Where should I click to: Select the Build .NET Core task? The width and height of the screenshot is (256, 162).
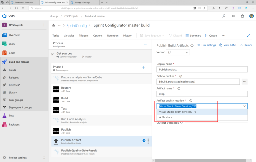coord(101,99)
